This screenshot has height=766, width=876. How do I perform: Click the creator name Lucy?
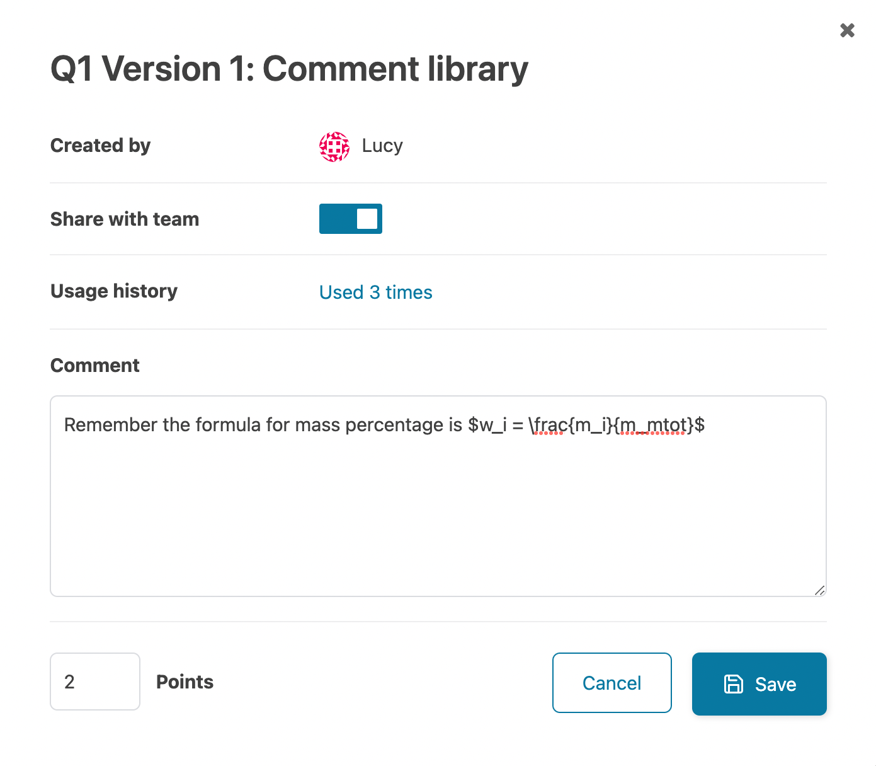382,146
